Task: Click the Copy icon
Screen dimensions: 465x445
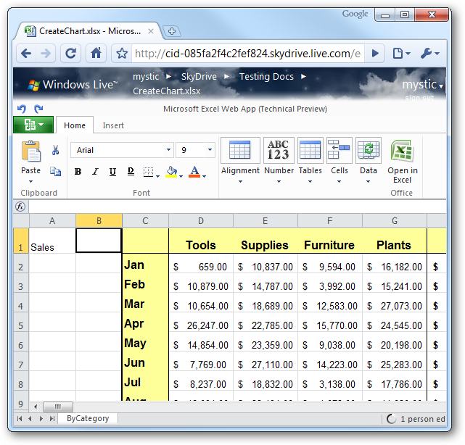Action: tap(55, 172)
